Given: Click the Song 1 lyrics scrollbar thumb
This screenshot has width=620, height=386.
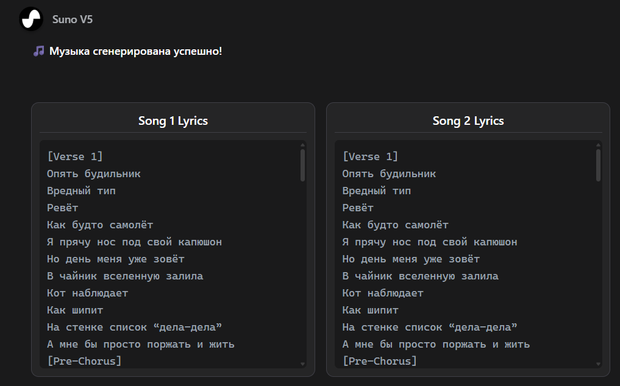Looking at the screenshot, I should tap(303, 165).
